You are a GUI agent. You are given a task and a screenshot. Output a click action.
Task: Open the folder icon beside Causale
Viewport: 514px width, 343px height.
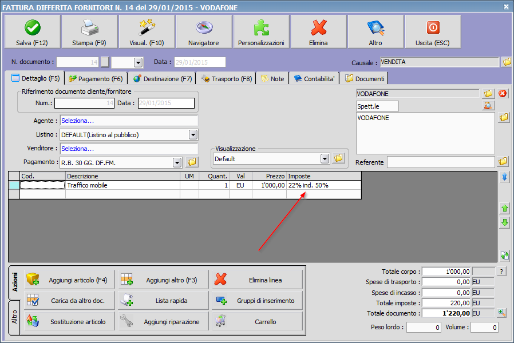(507, 62)
